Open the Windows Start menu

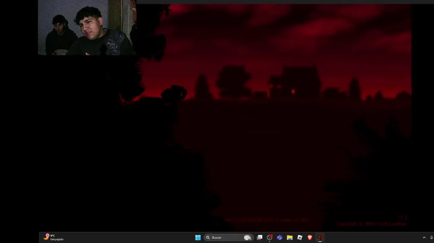click(x=198, y=238)
